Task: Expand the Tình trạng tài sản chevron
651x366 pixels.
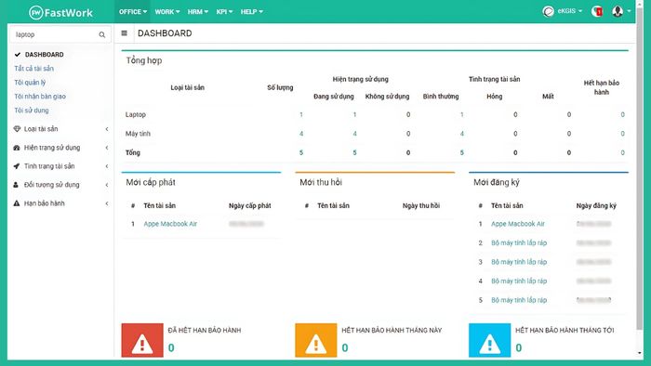Action: tap(107, 166)
